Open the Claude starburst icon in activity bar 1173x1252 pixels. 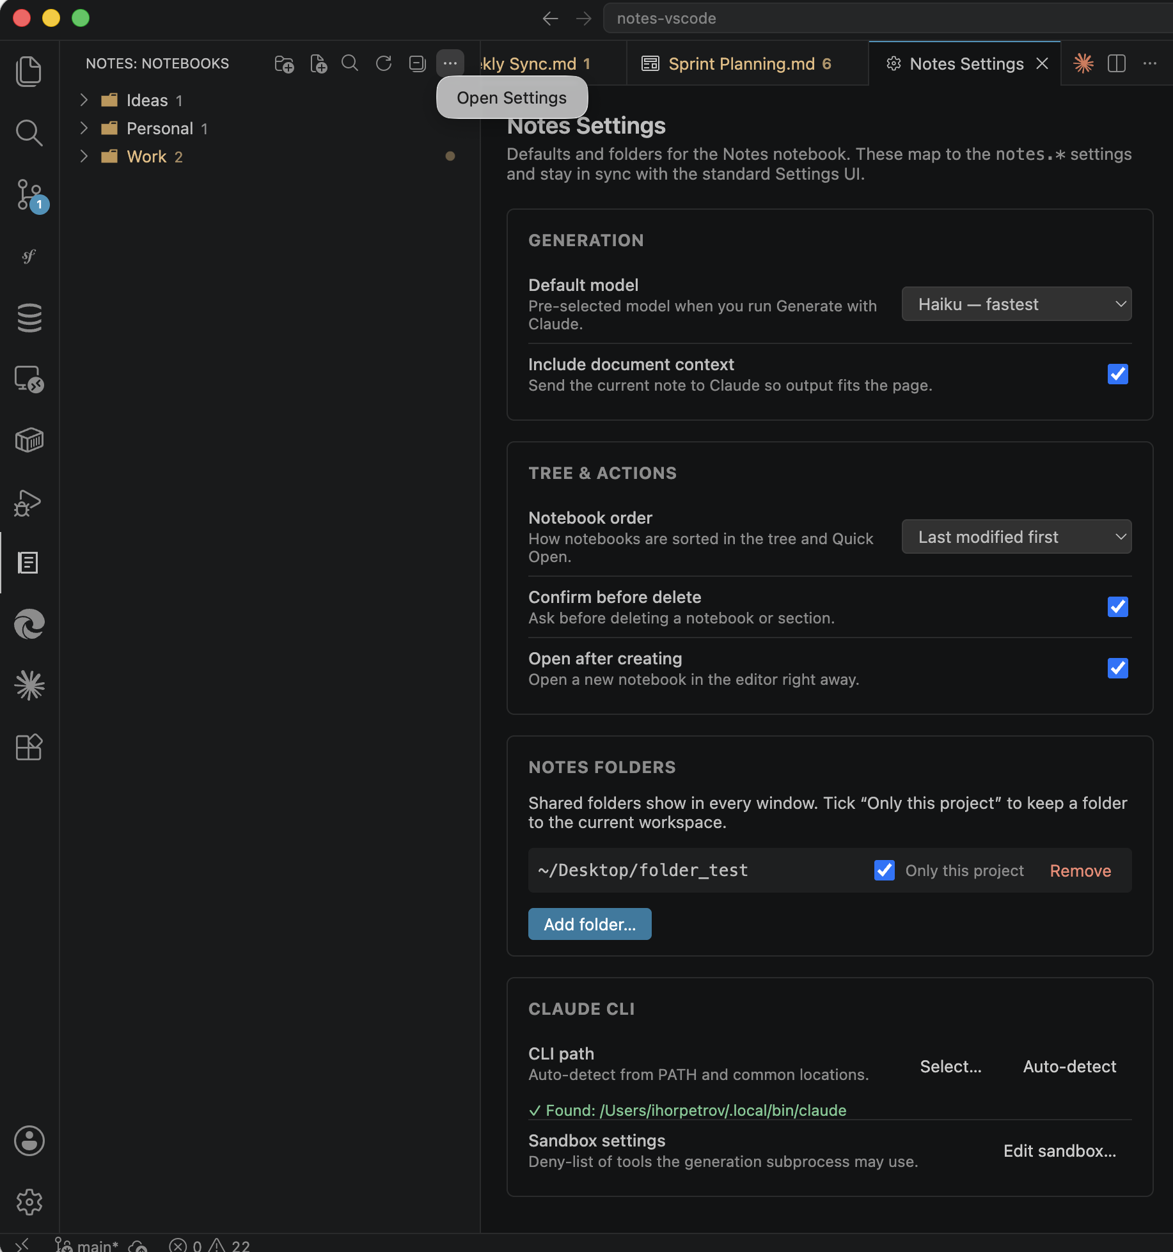tap(29, 685)
